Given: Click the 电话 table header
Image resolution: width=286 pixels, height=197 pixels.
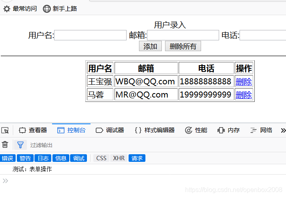Looking at the screenshot, I should [206, 68].
